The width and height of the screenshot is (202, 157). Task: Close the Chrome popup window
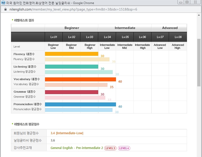[x=195, y=2]
